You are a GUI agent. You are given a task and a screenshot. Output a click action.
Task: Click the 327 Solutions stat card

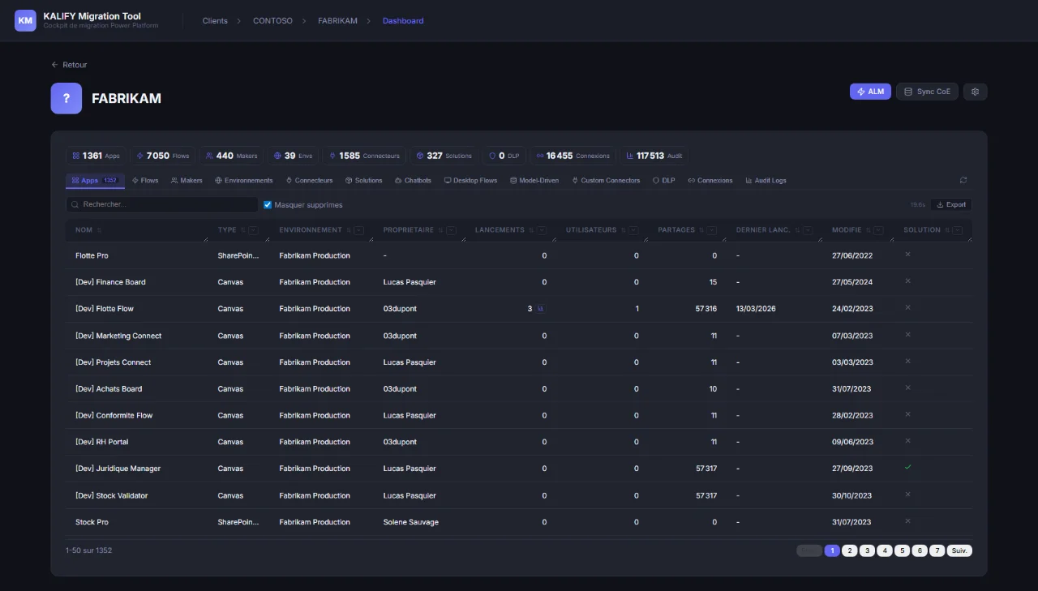click(444, 156)
